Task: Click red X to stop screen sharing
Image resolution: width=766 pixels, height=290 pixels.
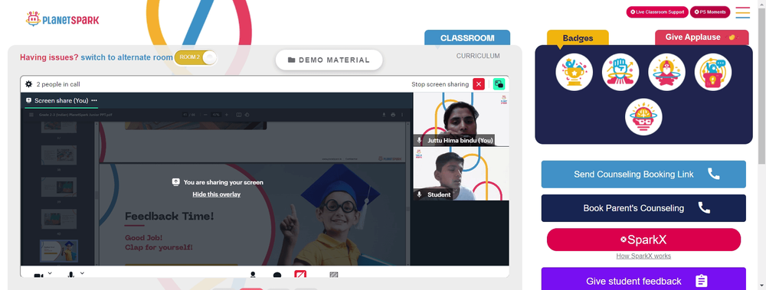Action: point(479,84)
